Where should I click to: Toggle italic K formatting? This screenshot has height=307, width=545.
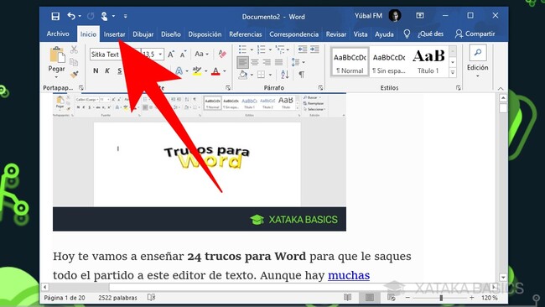click(107, 71)
